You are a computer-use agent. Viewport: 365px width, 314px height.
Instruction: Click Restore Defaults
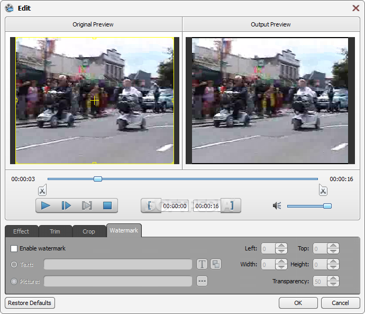[x=30, y=303]
